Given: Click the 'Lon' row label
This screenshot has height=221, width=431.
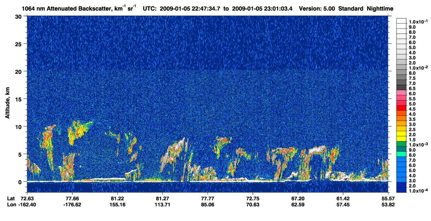Looking at the screenshot, I should click(11, 205).
